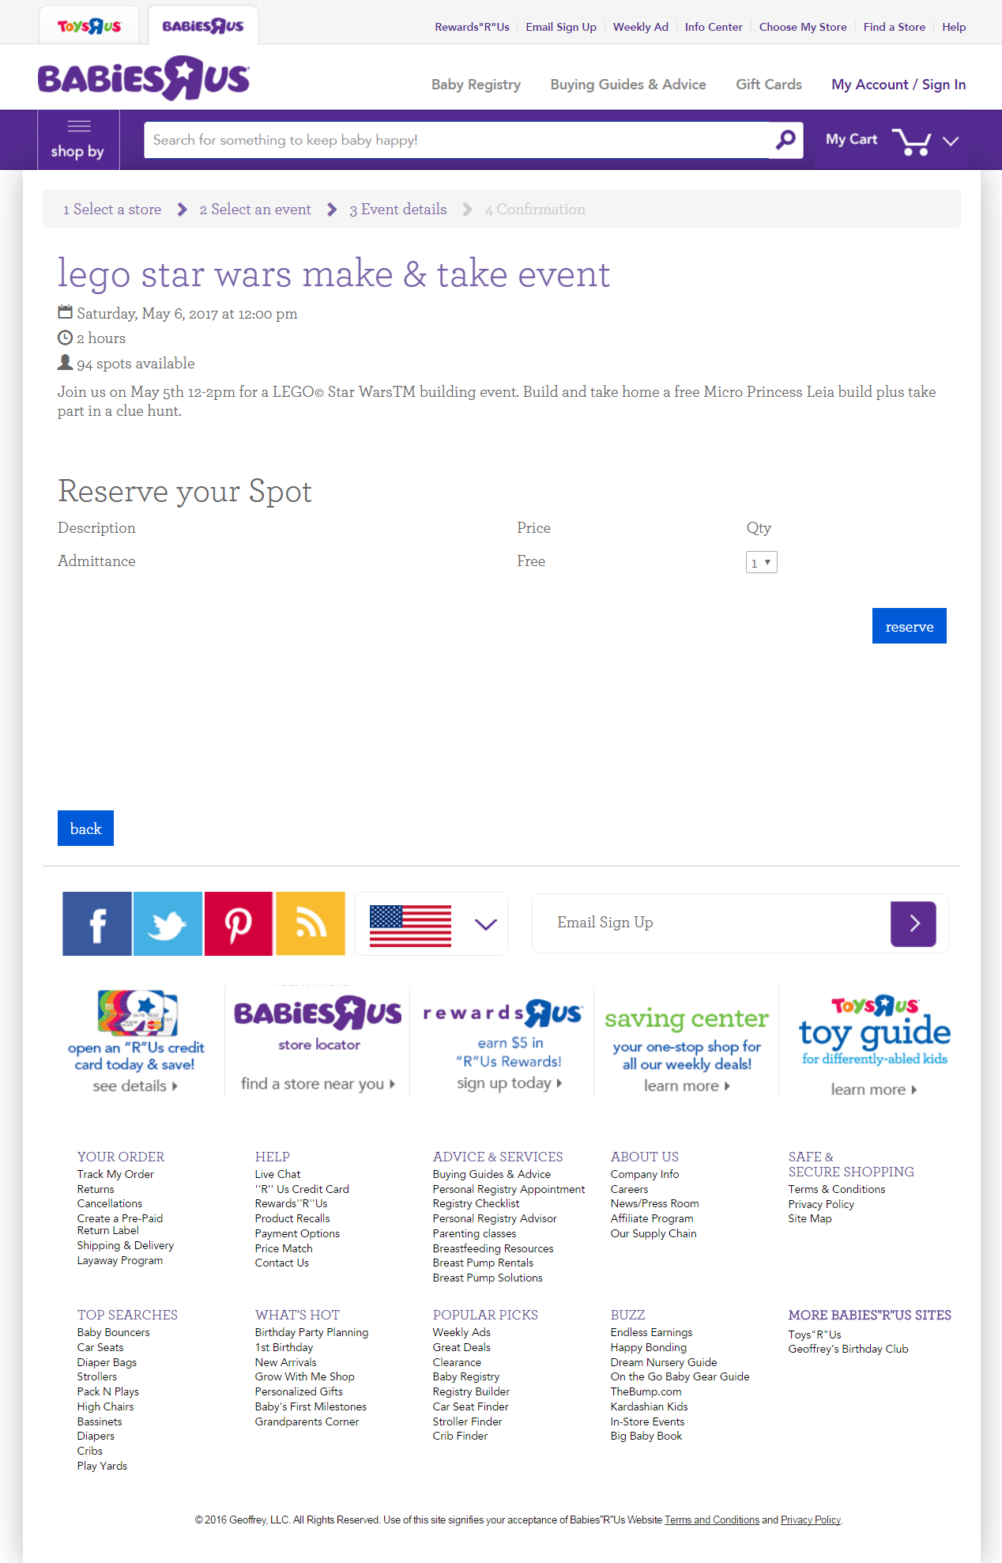This screenshot has height=1563, width=1002.
Task: Click Choose My Store link
Action: (x=803, y=27)
